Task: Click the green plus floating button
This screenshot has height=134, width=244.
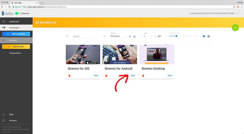Action: tap(235, 28)
